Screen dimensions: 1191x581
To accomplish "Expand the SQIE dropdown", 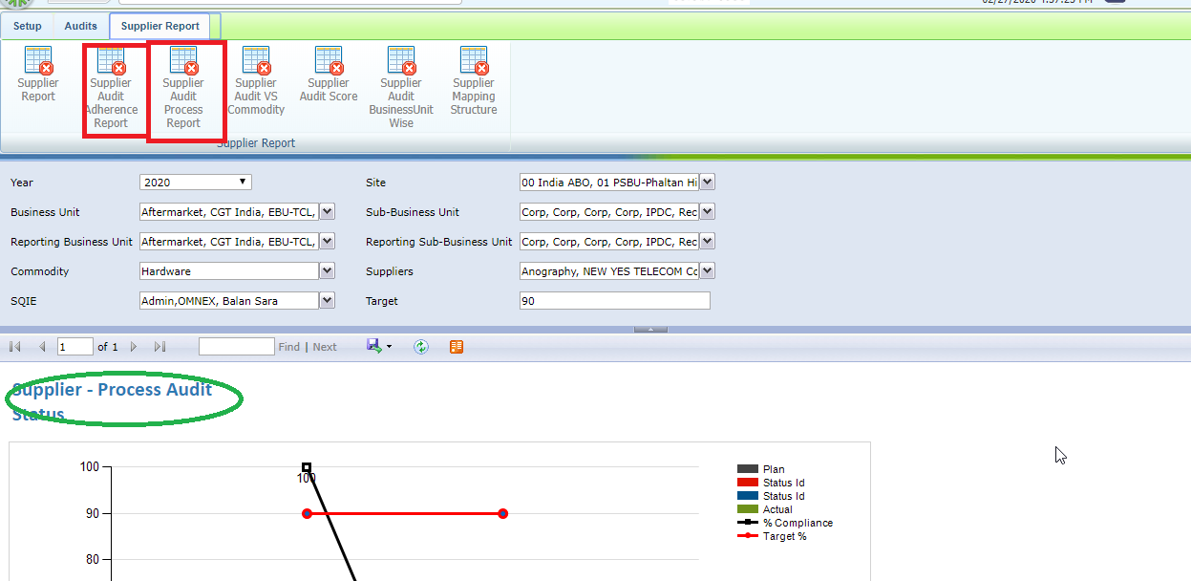I will (327, 301).
